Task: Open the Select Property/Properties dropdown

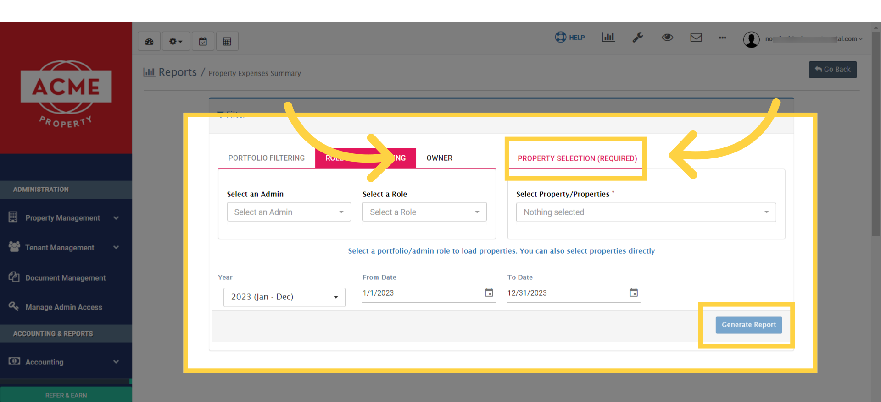Action: point(646,212)
